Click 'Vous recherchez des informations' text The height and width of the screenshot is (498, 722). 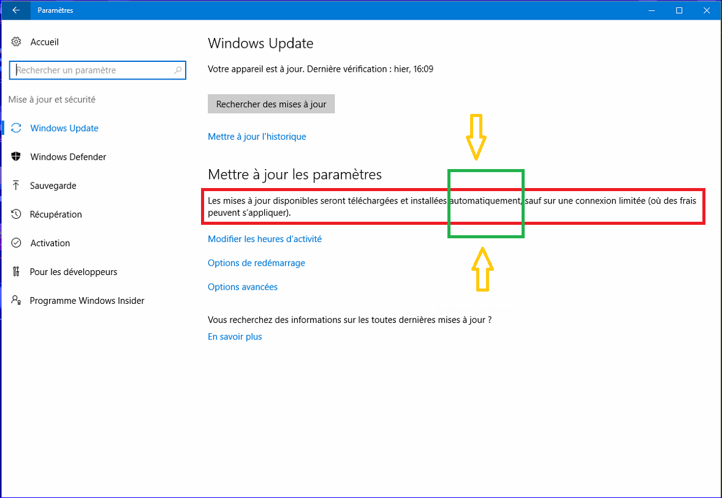point(349,319)
